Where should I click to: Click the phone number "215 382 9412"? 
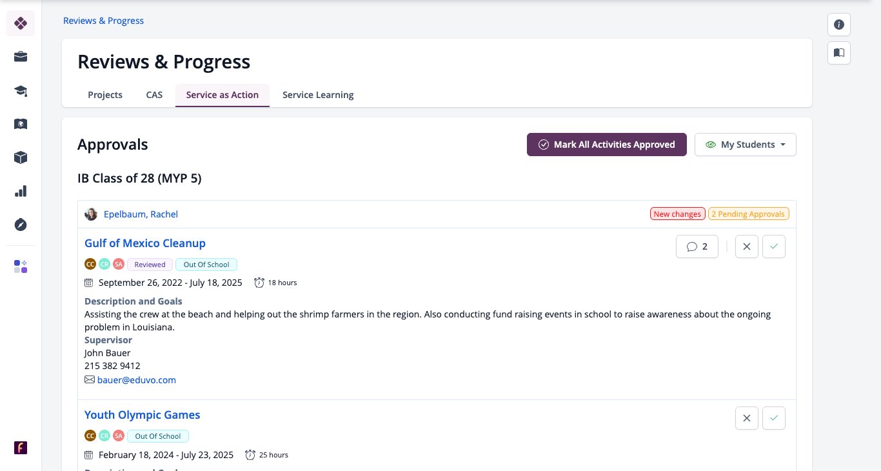pos(112,366)
